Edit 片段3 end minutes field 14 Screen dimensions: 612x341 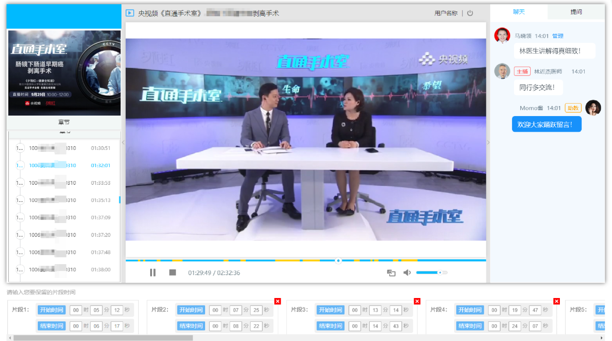[375, 326]
